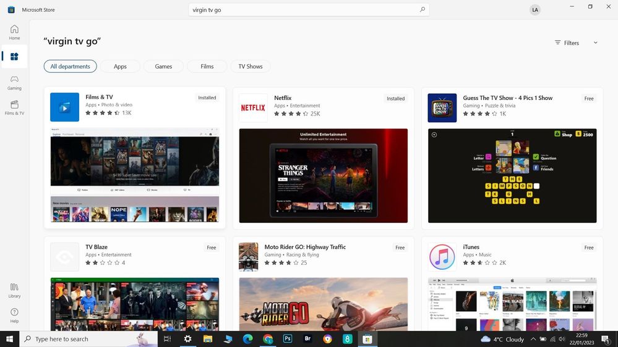Open the Guess The TV Show app icon
Viewport: 618px width, 347px height.
pos(442,108)
